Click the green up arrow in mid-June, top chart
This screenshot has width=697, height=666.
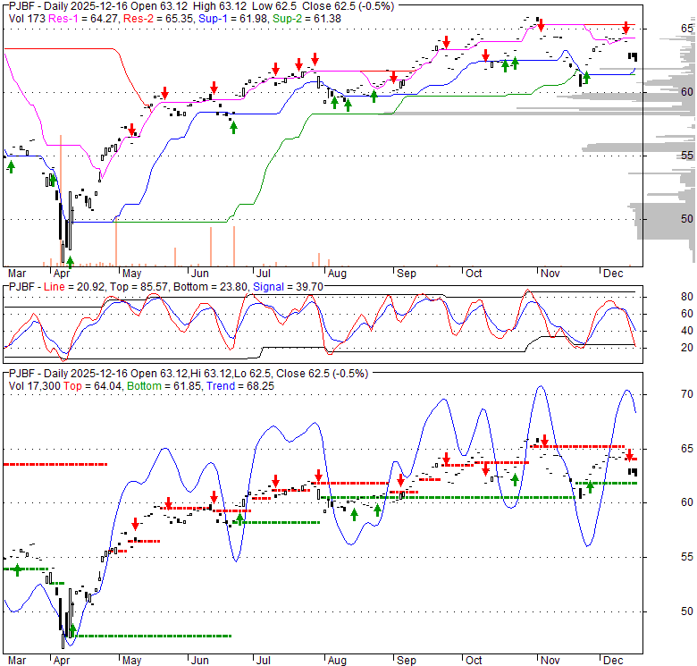click(233, 127)
